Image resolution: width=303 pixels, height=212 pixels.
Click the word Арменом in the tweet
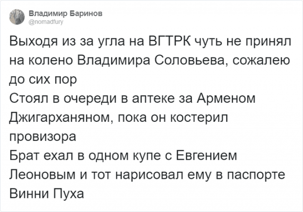pyautogui.click(x=226, y=99)
